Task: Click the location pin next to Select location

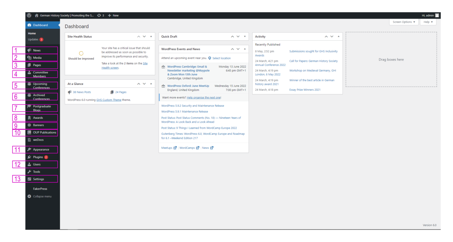Action: click(x=209, y=58)
